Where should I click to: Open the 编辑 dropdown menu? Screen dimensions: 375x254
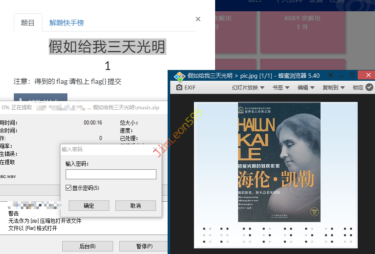305,87
